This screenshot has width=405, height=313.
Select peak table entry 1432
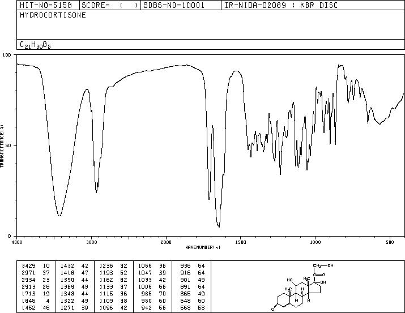tap(67, 266)
